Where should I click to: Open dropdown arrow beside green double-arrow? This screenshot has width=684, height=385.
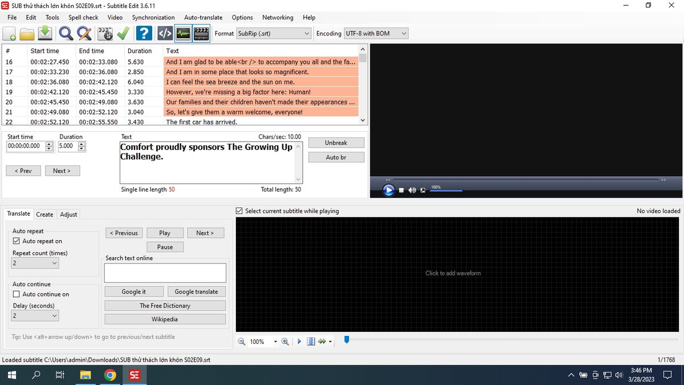pyautogui.click(x=330, y=342)
